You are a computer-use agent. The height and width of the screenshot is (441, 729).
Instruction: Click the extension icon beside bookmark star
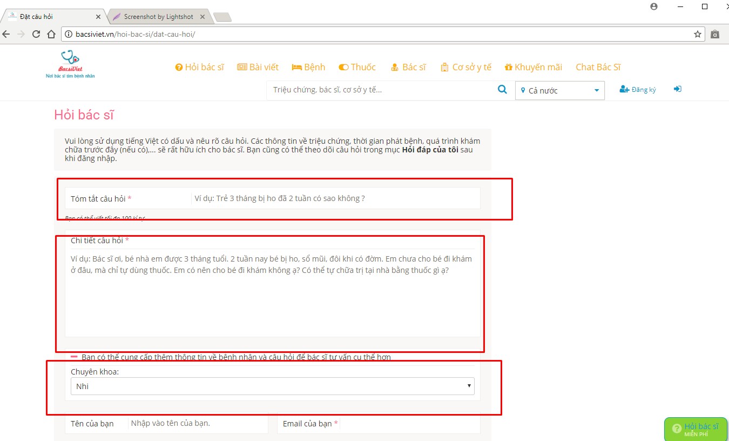[x=715, y=34]
